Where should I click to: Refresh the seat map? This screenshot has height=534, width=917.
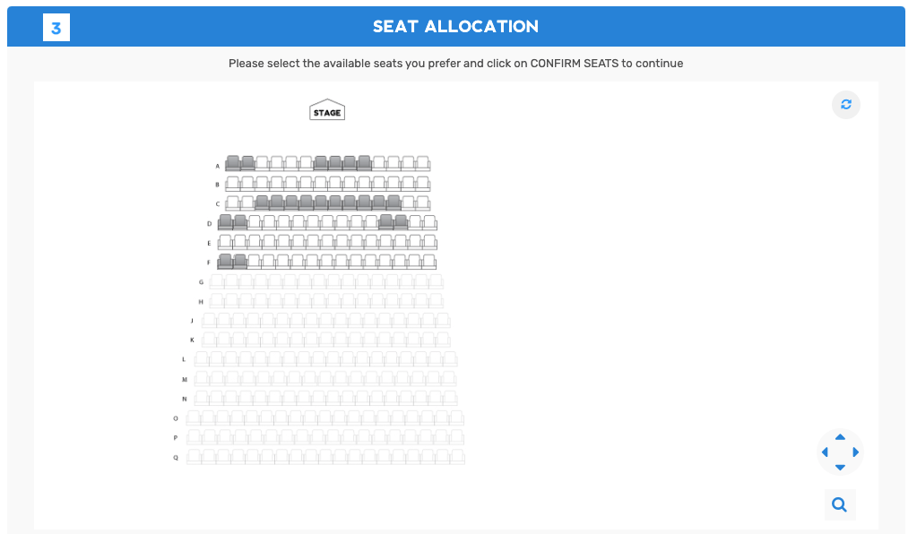[845, 105]
